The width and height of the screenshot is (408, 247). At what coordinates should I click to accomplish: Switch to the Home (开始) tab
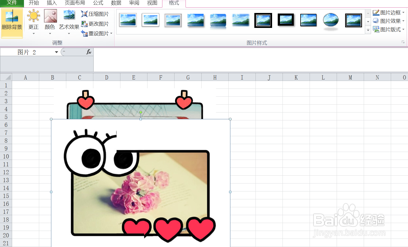point(34,3)
